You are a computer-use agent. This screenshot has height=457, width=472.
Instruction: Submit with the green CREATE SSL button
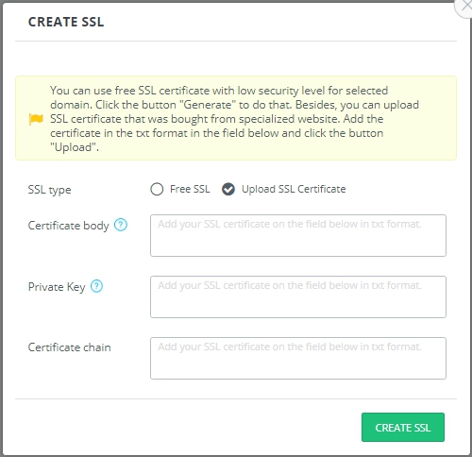pyautogui.click(x=403, y=427)
